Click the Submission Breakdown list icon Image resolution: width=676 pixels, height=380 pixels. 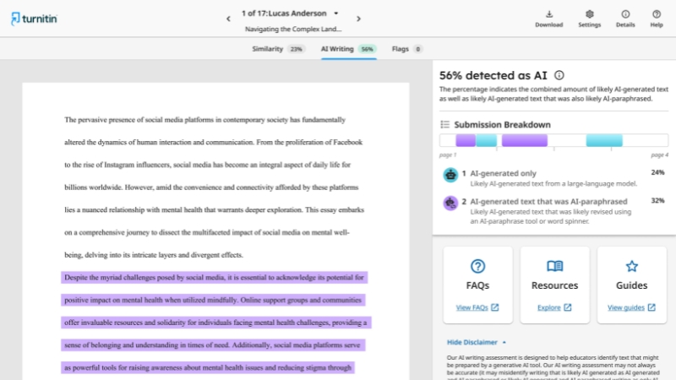[445, 124]
